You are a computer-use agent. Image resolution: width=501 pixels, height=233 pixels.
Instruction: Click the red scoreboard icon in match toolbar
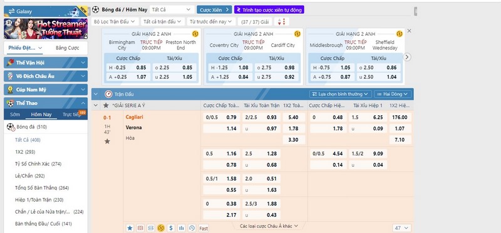(140, 228)
